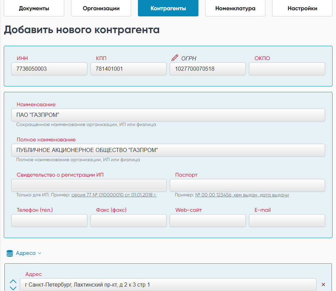Image resolution: width=336 pixels, height=291 pixels.
Task: Click the 'Телефон (тел.)' label
Action: point(35,210)
